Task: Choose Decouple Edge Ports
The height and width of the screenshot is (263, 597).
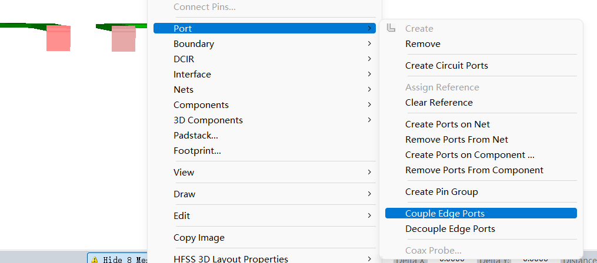Action: coord(450,229)
